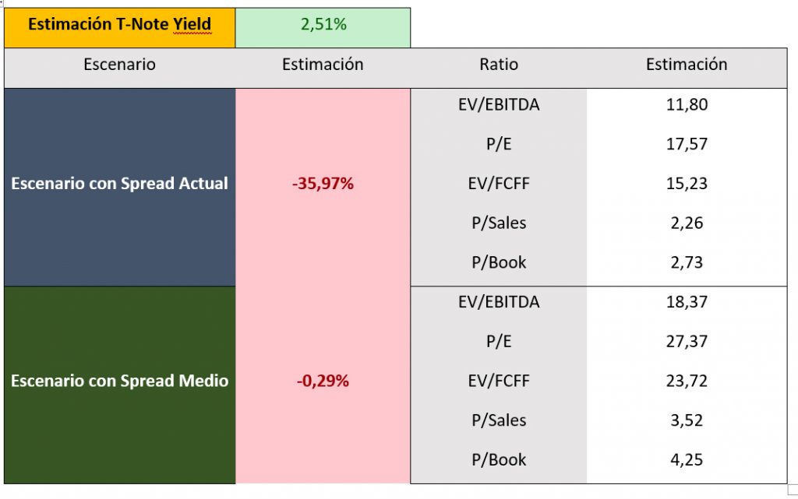The image size is (798, 499).
Task: Click the 27,37 P/E value
Action: click(x=687, y=342)
